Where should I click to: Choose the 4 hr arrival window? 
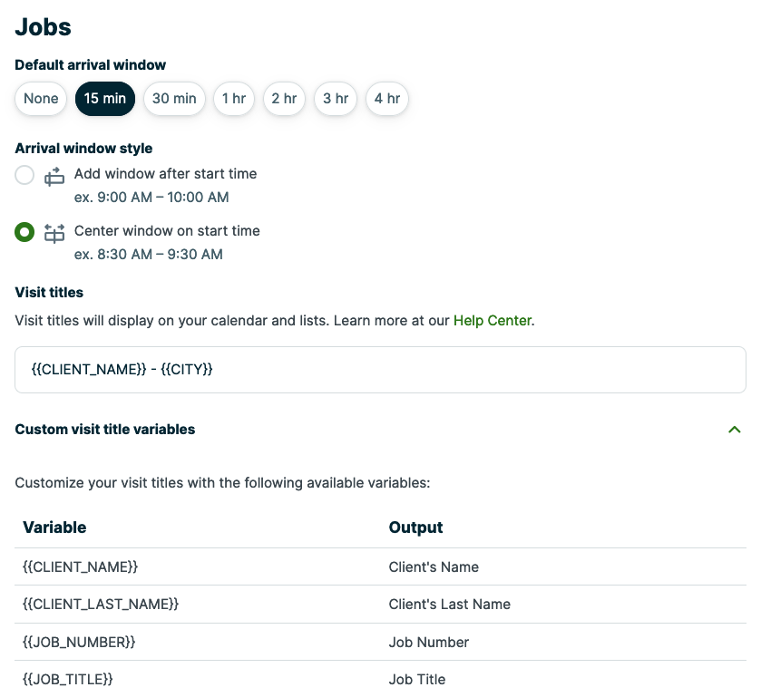(386, 98)
